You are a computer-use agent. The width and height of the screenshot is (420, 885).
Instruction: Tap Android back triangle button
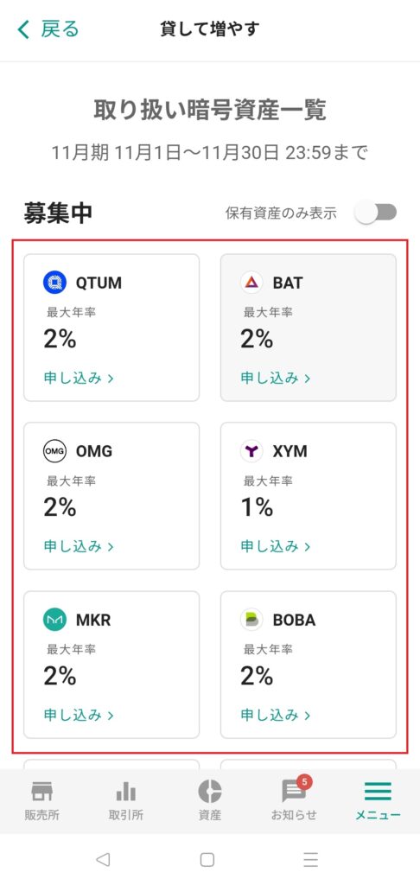(x=103, y=860)
